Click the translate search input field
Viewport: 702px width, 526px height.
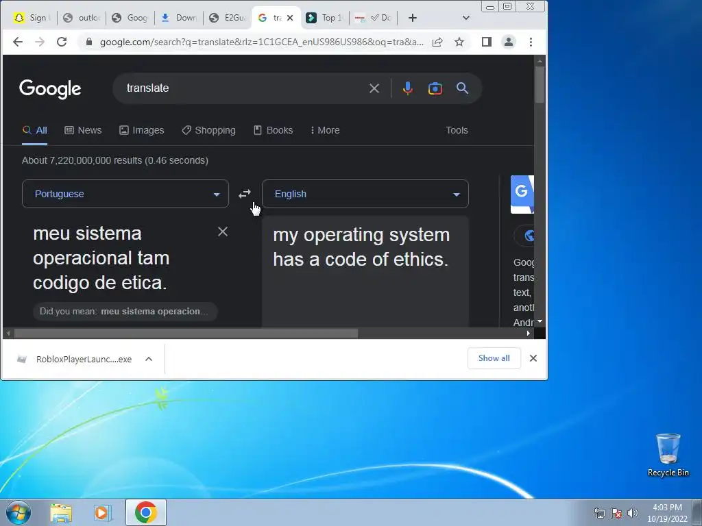point(244,88)
